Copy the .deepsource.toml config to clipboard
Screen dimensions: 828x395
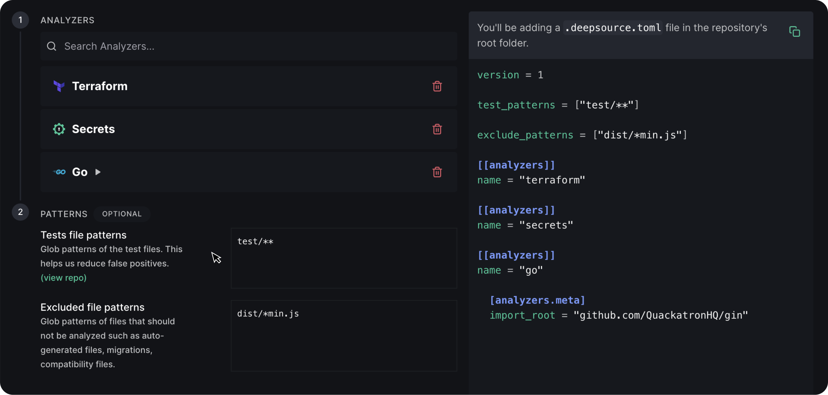coord(794,32)
